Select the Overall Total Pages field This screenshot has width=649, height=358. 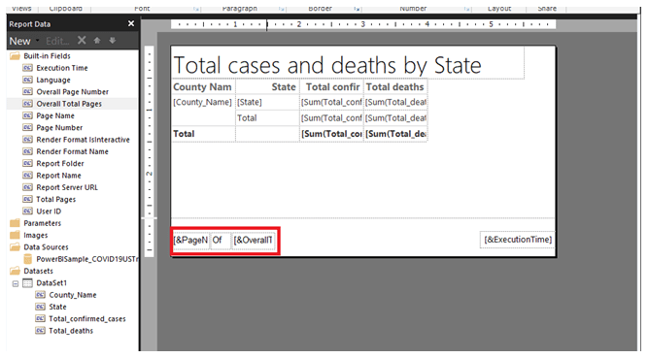click(x=69, y=104)
